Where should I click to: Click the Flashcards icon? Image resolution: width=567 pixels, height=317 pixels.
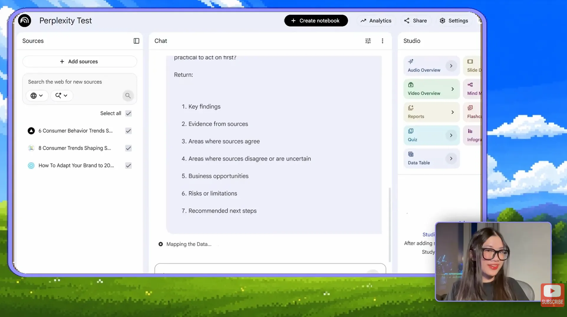[x=470, y=108]
